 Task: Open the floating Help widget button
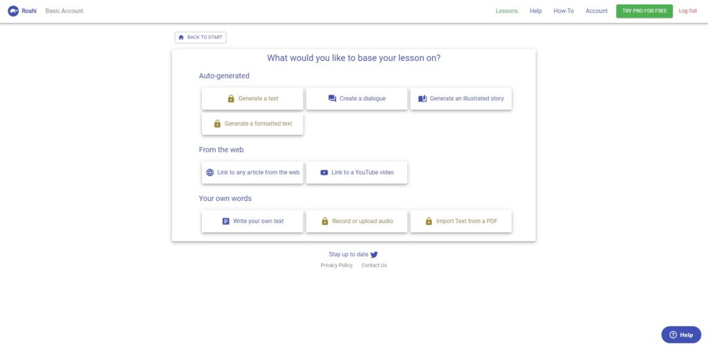681,335
